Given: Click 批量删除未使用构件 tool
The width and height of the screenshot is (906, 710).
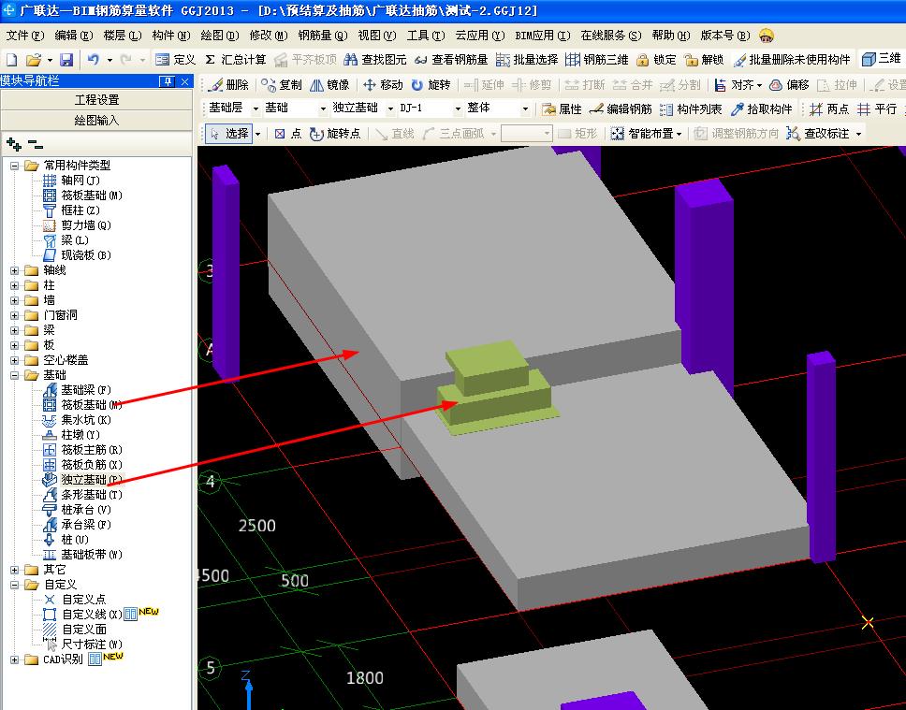Looking at the screenshot, I should pos(792,60).
